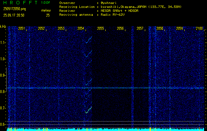Image resolution: width=207 pixels, height=131 pixels.
Task: Click the date stamp 25.09.17 20:50
Action: (14, 15)
